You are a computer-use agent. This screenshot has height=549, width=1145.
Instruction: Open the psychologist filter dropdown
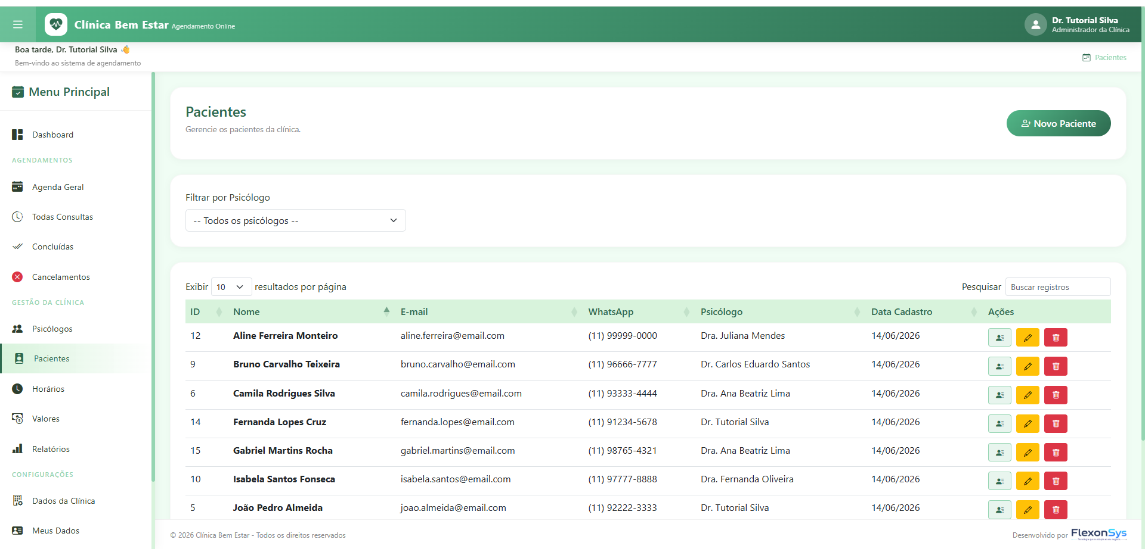(x=296, y=220)
